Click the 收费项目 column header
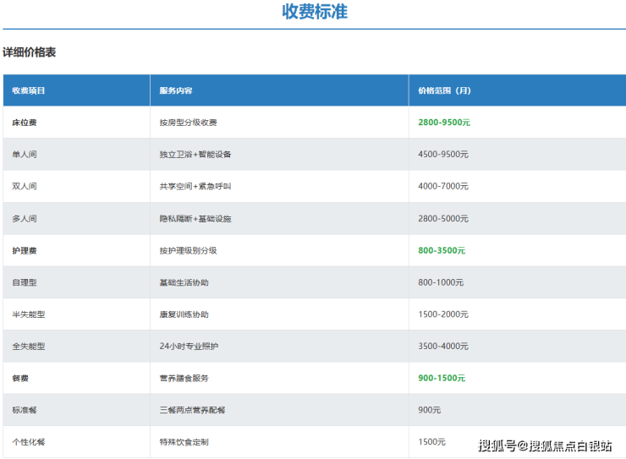 [x=29, y=90]
